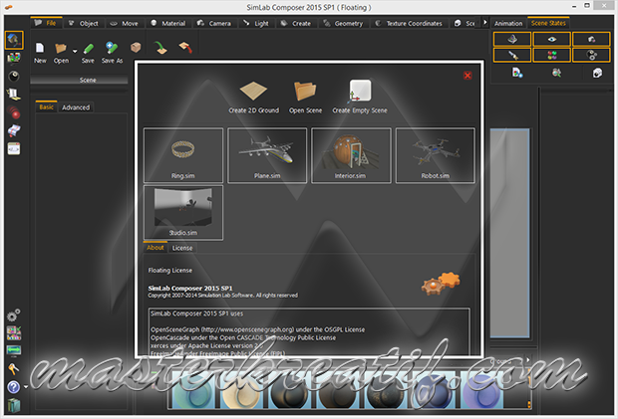Click the New scene icon
618x419 pixels.
(x=40, y=48)
